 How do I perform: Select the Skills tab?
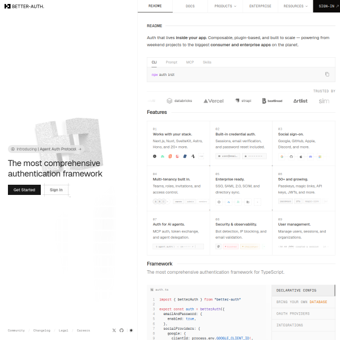pos(207,62)
